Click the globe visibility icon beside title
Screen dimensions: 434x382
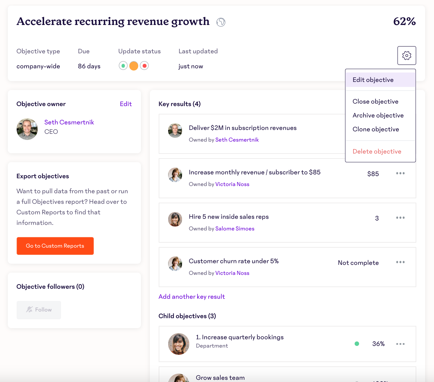click(221, 22)
